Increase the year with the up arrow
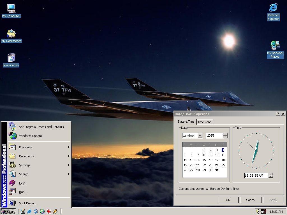This screenshot has width=287, height=215. tap(225, 134)
